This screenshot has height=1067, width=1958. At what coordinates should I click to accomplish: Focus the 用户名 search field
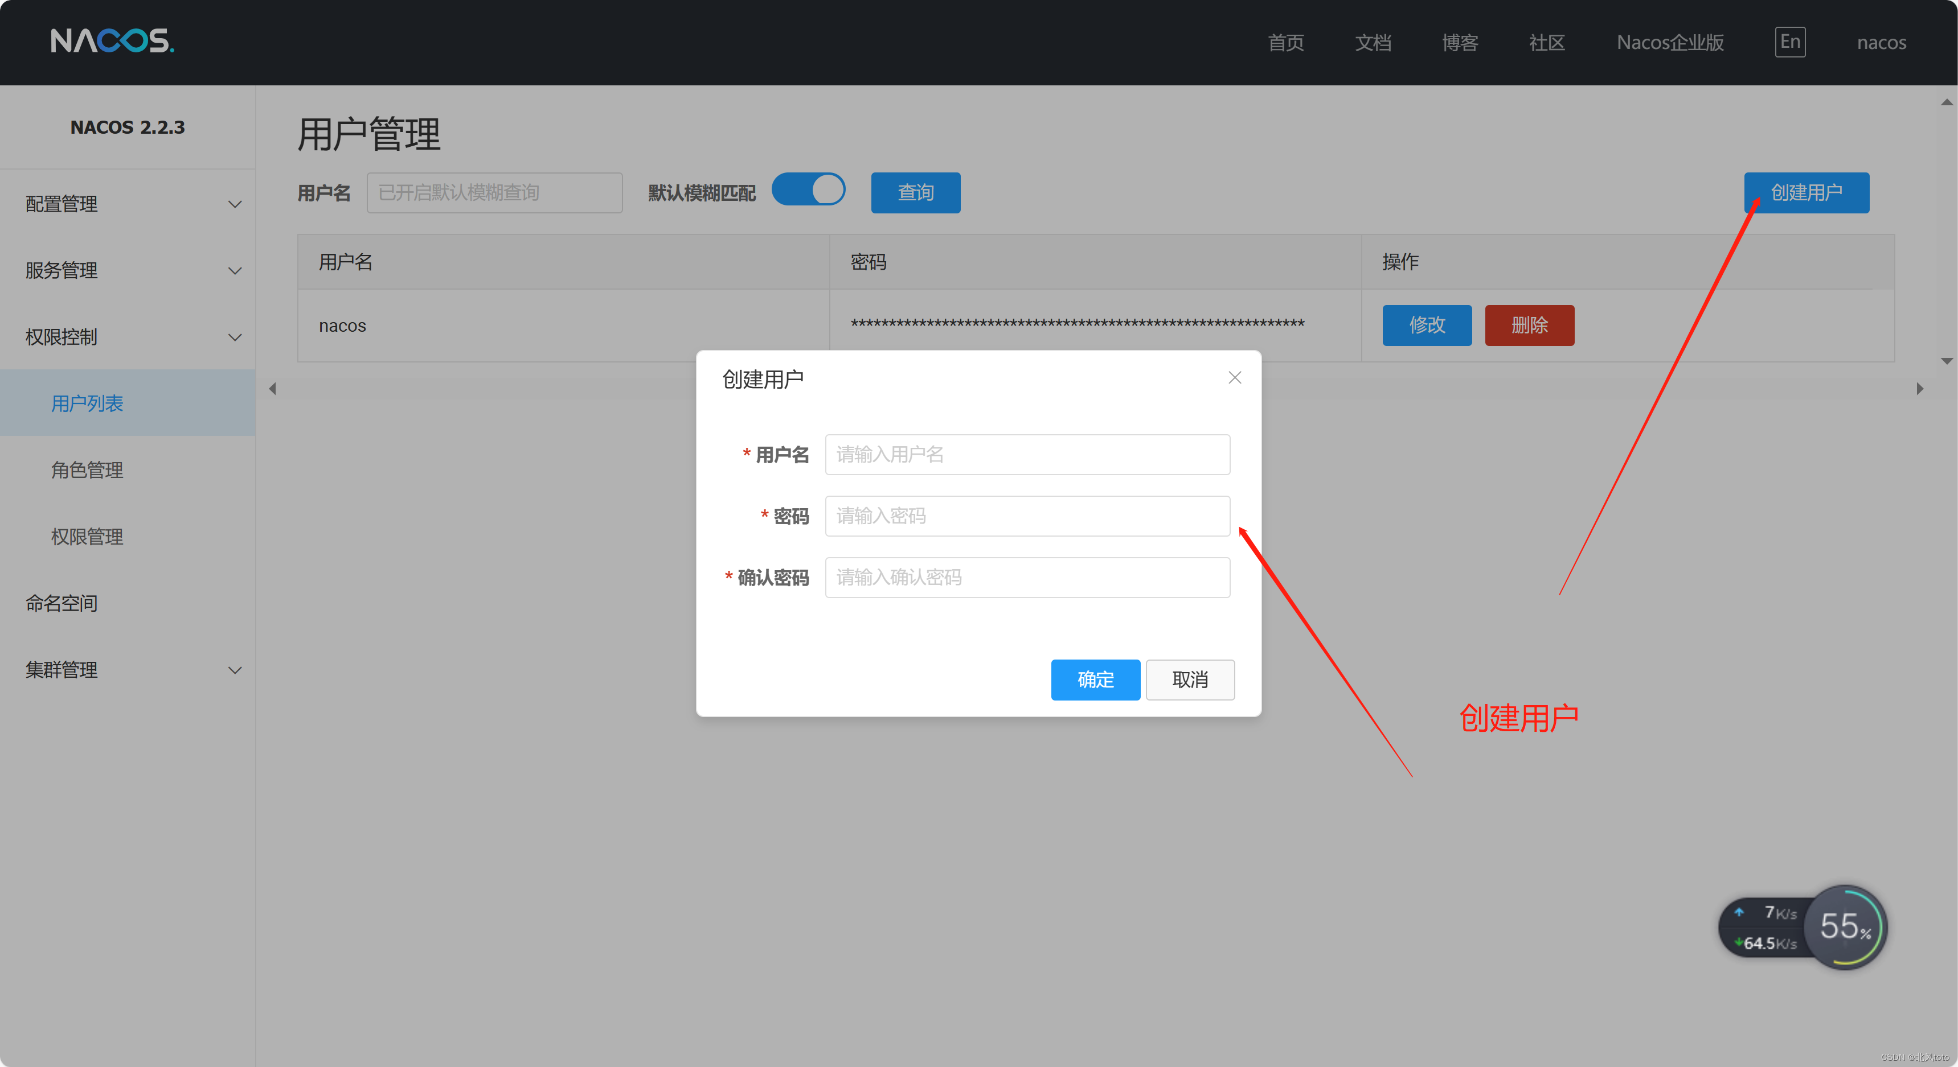tap(495, 193)
